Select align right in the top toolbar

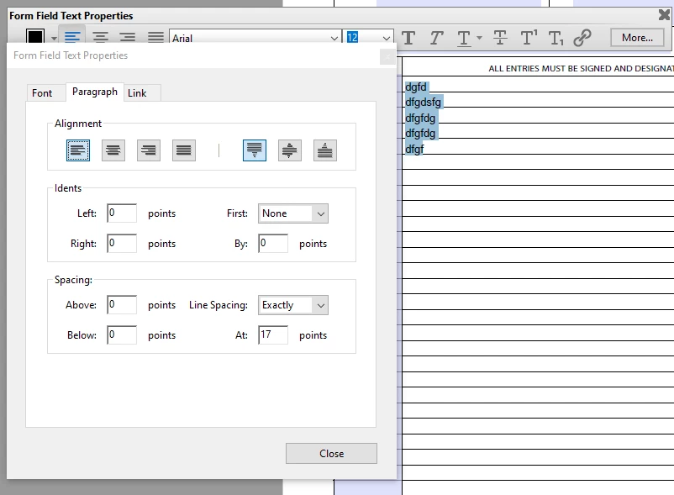pos(128,37)
